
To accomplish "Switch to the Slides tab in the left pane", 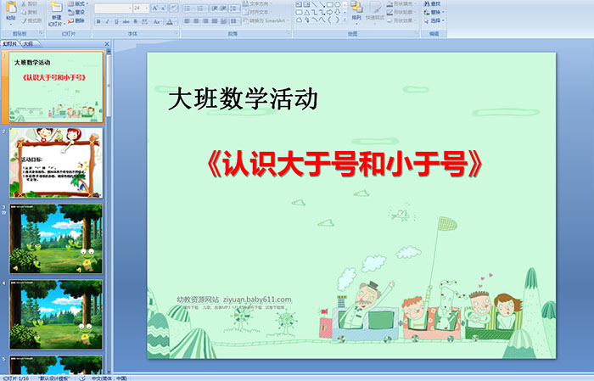I will pos(9,43).
